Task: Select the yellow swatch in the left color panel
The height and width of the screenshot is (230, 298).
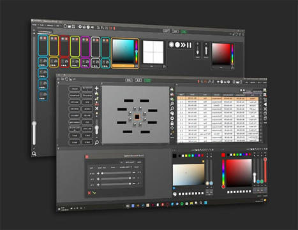Action: click(x=186, y=155)
